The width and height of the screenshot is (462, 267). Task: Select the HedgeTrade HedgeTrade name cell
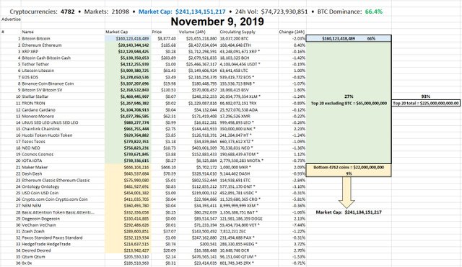click(46, 245)
